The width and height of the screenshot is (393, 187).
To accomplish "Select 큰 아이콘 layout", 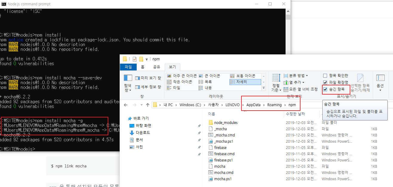I will click(209, 76).
